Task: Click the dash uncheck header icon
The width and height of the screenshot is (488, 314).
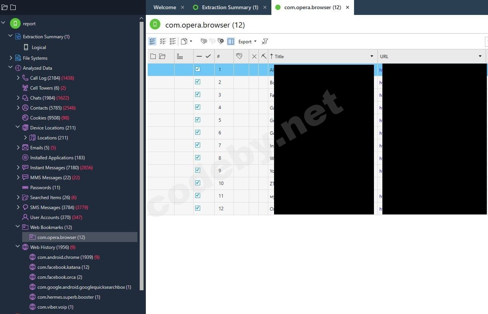Action: [x=199, y=56]
